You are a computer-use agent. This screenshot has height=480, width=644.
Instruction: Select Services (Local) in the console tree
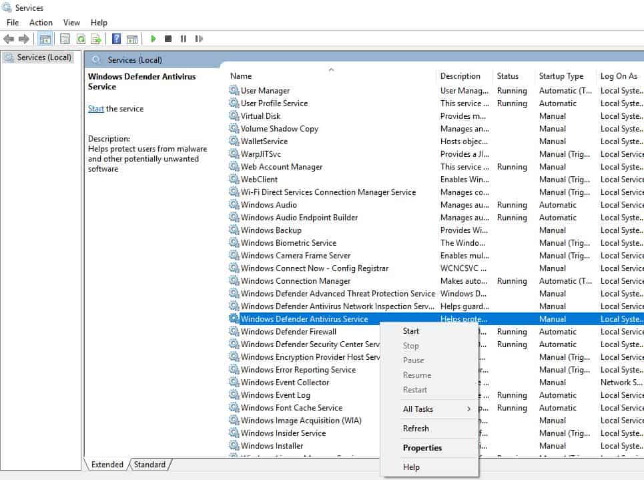[x=44, y=57]
